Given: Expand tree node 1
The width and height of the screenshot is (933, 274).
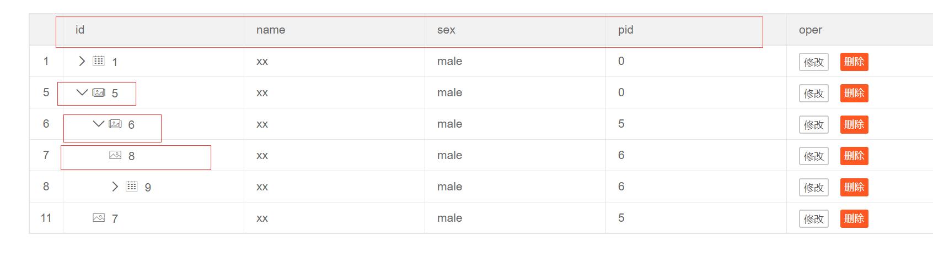Looking at the screenshot, I should click(x=82, y=61).
